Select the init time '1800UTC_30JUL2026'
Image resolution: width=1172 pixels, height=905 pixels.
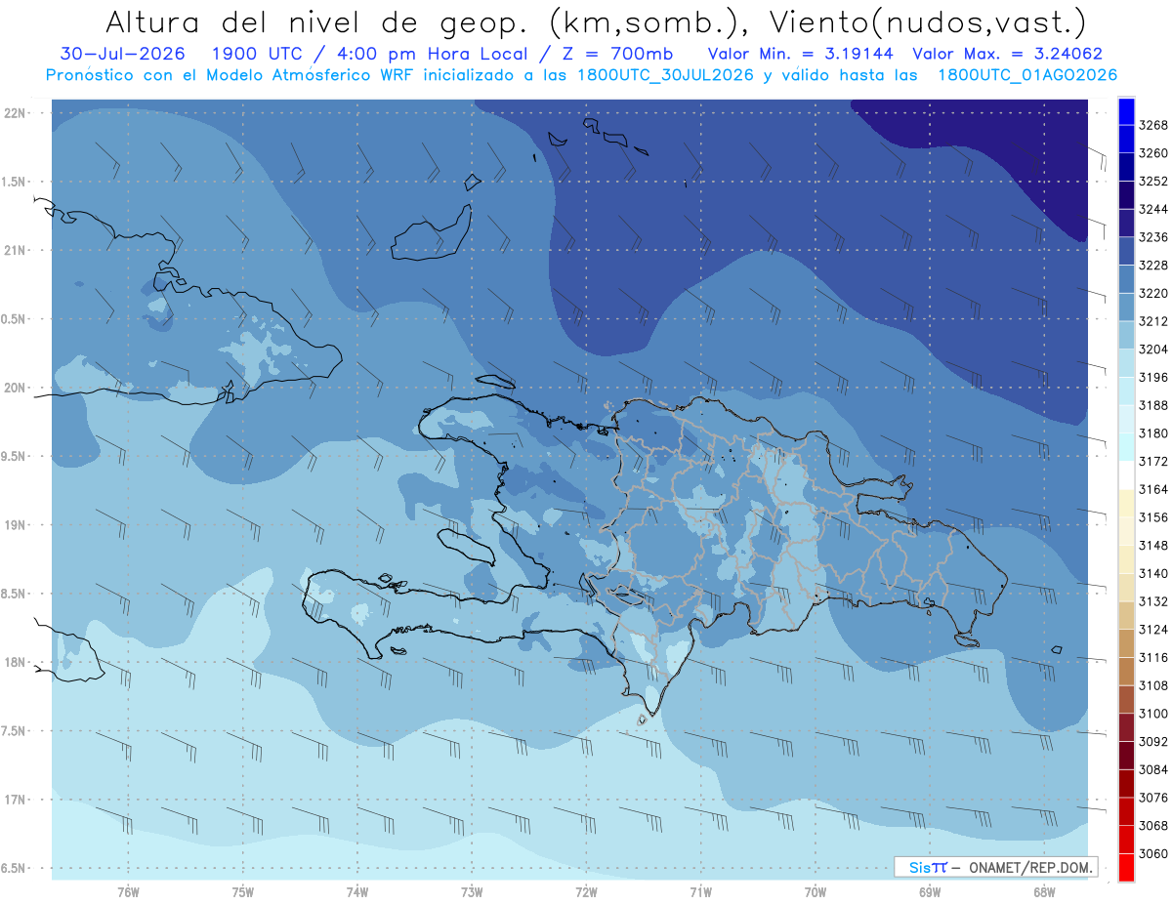tap(664, 74)
